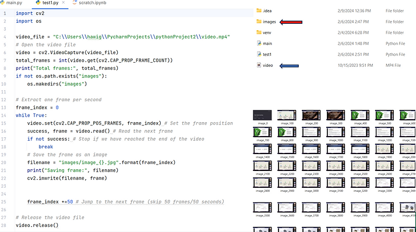
Task: Switch to the main.py editor tab
Action: tap(12, 3)
